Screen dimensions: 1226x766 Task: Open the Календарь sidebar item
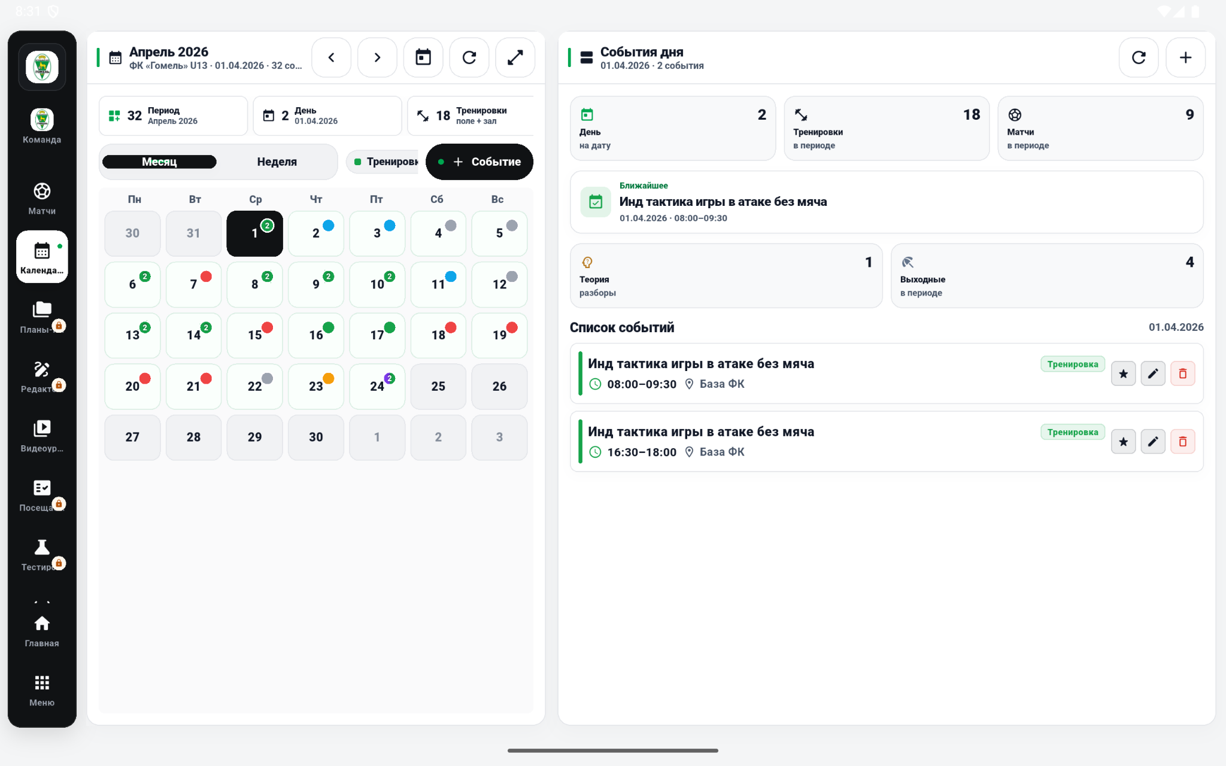tap(42, 257)
